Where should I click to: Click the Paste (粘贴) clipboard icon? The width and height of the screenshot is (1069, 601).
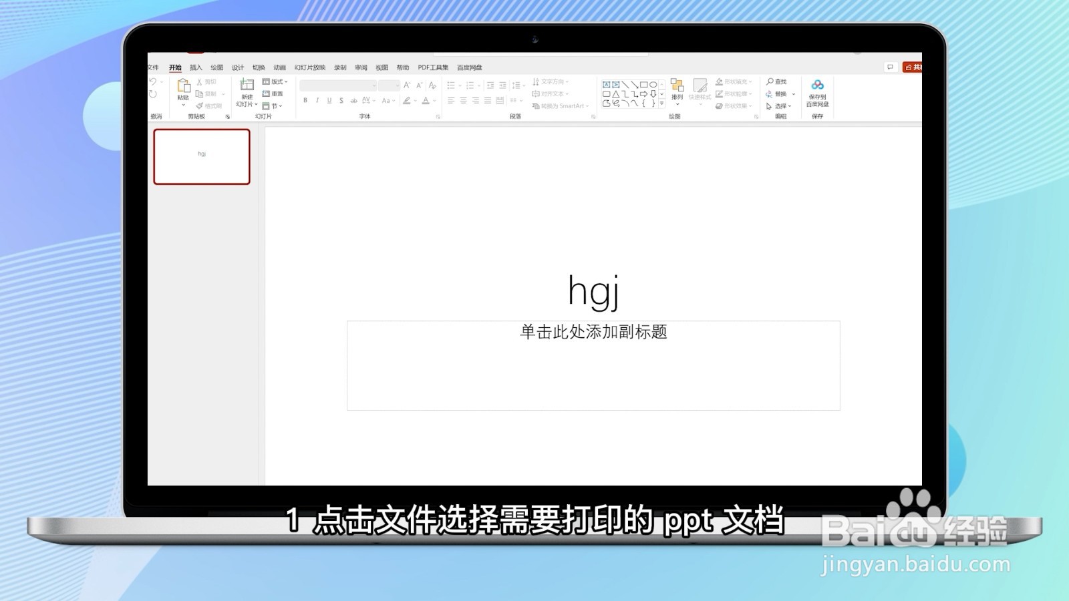pos(183,85)
